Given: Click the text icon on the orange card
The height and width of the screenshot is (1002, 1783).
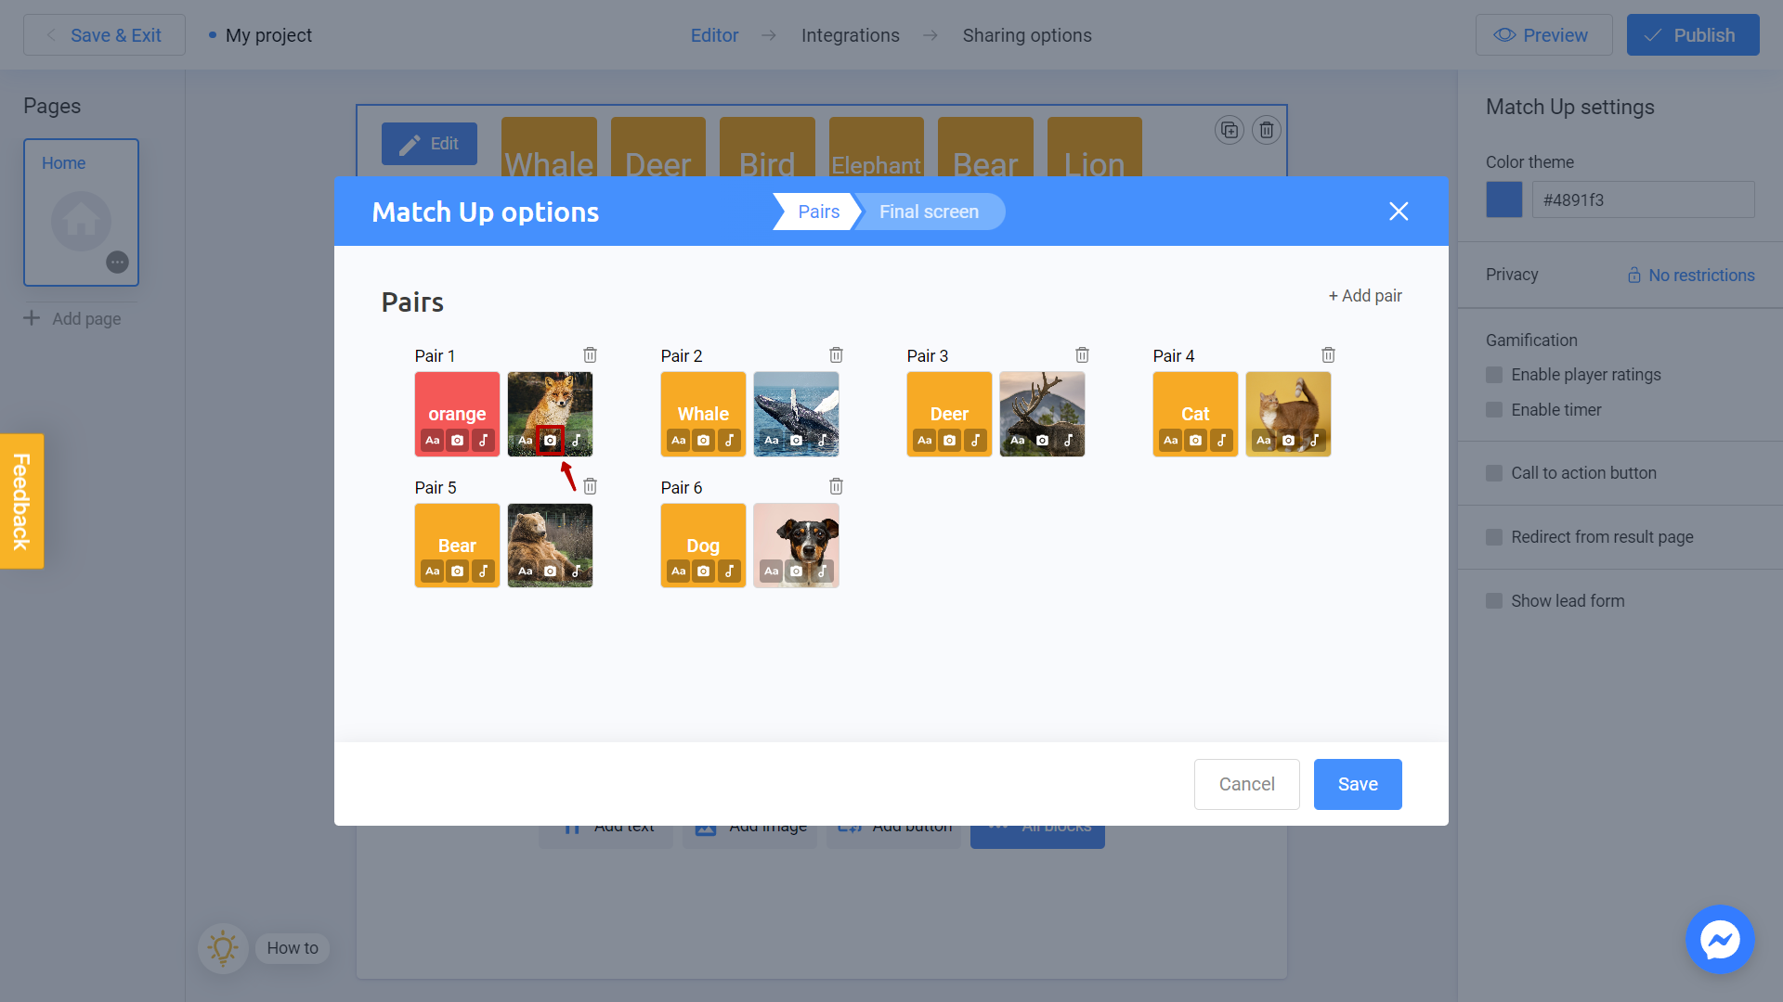Looking at the screenshot, I should 432,440.
